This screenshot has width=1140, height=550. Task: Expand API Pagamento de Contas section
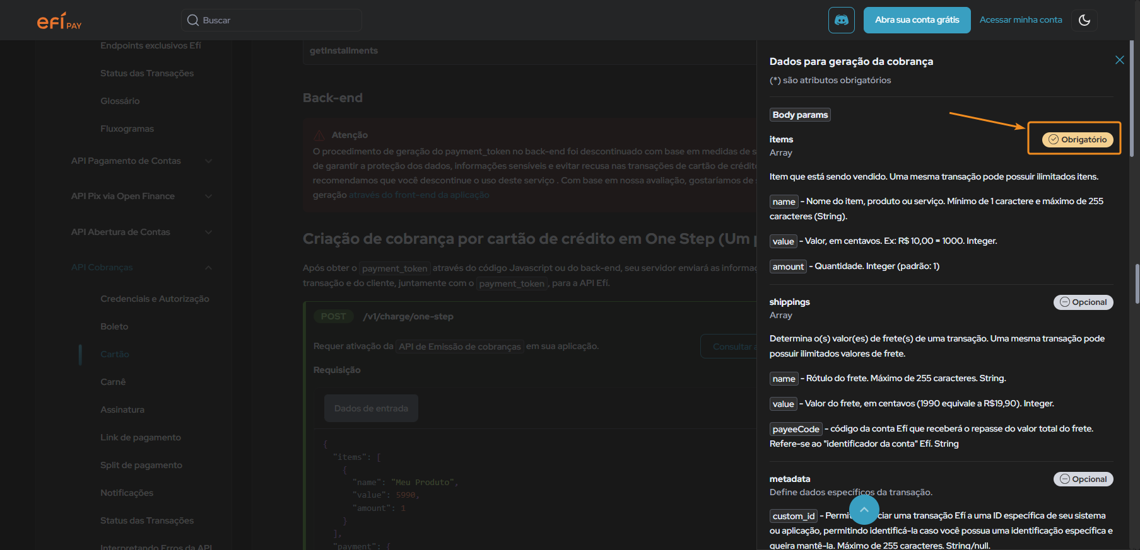208,161
